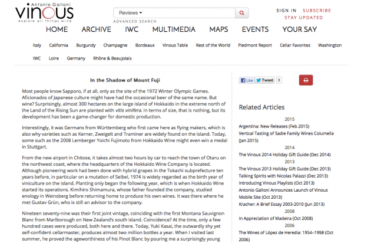
Task: Click the red search magnifier button
Action: (x=242, y=13)
